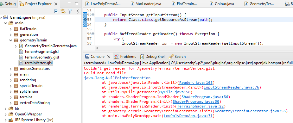This screenshot has height=123, width=293.
Task: Open the LowPolyDemoApp.java:31 stack trace link
Action: [188, 116]
